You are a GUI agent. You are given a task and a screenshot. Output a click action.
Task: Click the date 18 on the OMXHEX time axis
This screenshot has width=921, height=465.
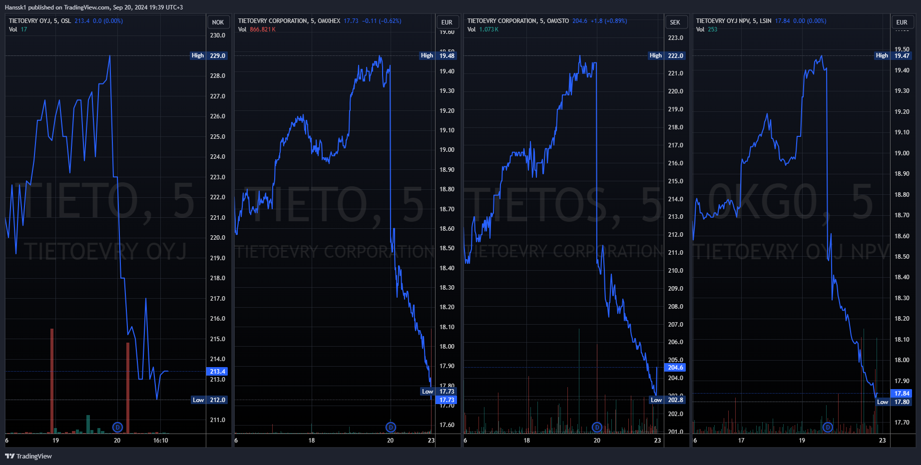(312, 441)
